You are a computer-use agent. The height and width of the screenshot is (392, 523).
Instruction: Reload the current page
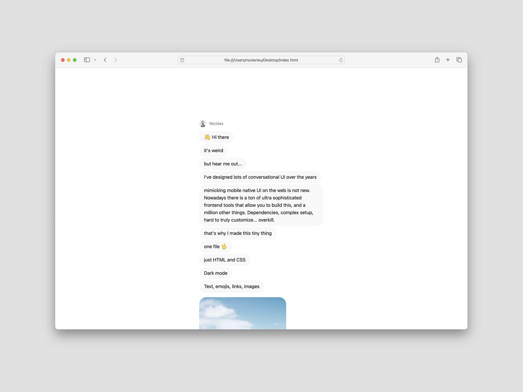tap(341, 60)
